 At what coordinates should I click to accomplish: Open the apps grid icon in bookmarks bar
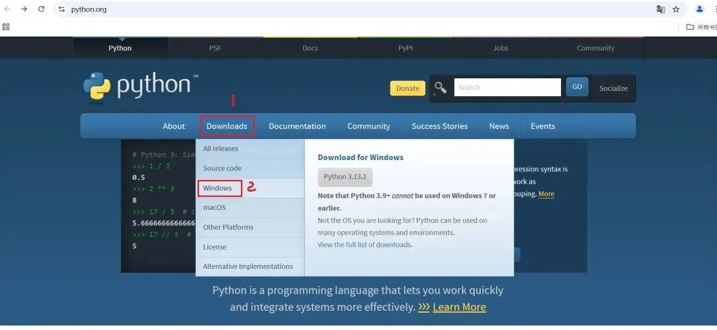(6, 27)
